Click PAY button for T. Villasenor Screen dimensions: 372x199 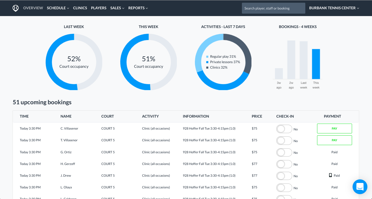[x=334, y=140]
